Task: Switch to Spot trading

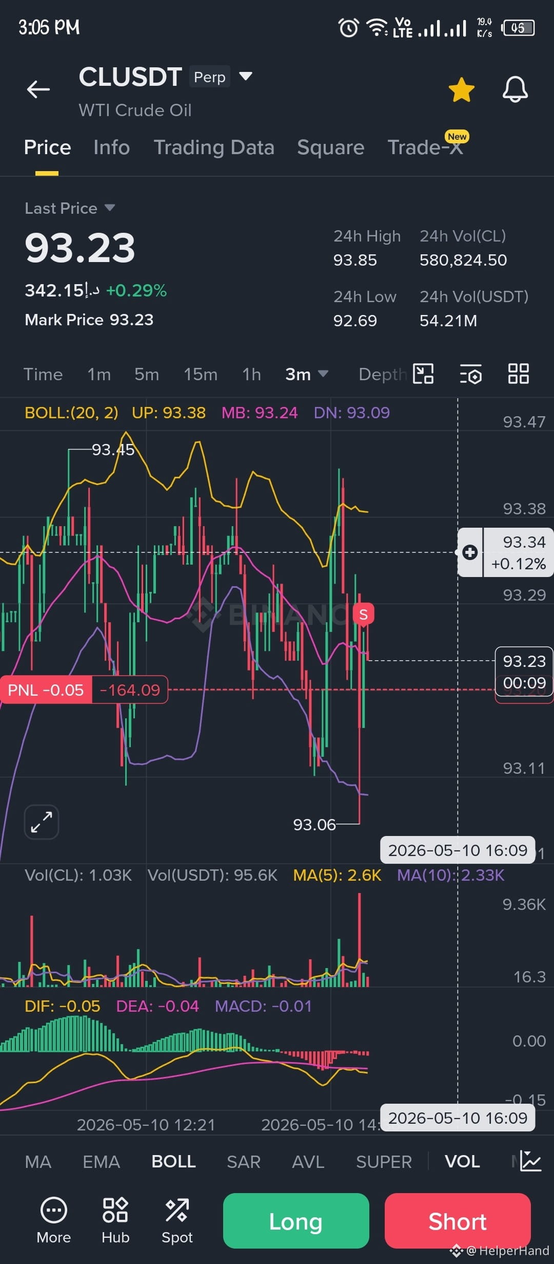Action: coord(177,1220)
